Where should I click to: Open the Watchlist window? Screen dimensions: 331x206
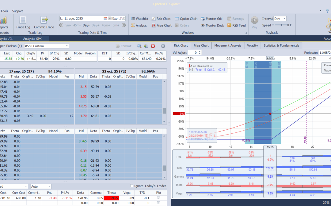point(139,19)
